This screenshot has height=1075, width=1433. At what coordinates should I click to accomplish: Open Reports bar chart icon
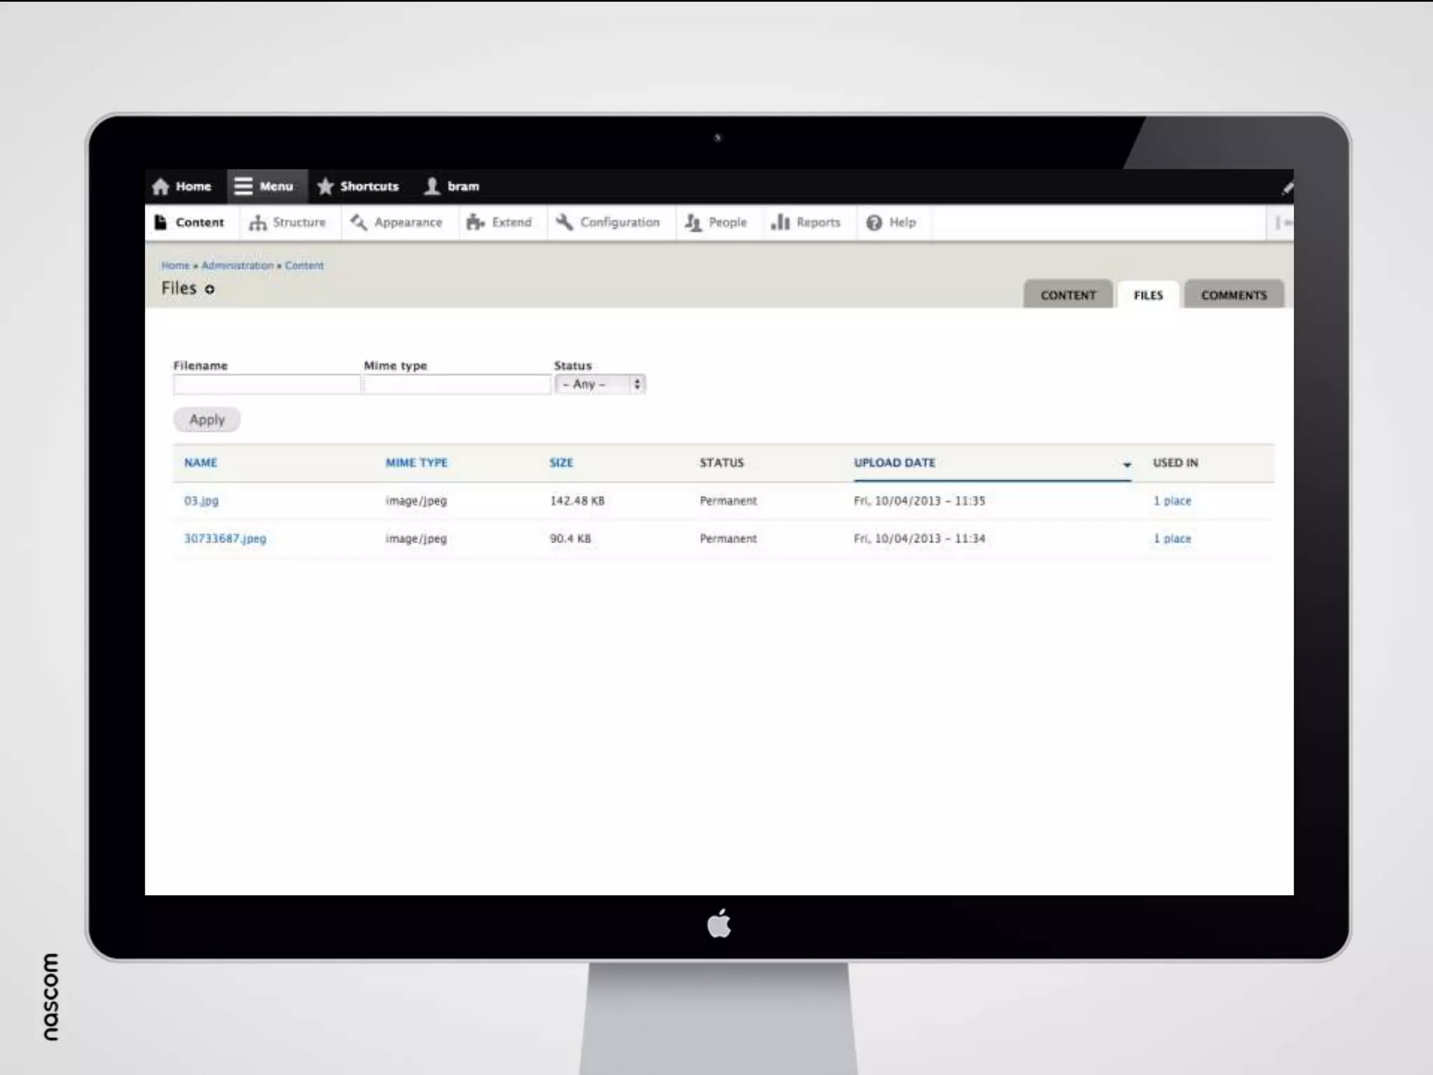click(x=780, y=223)
